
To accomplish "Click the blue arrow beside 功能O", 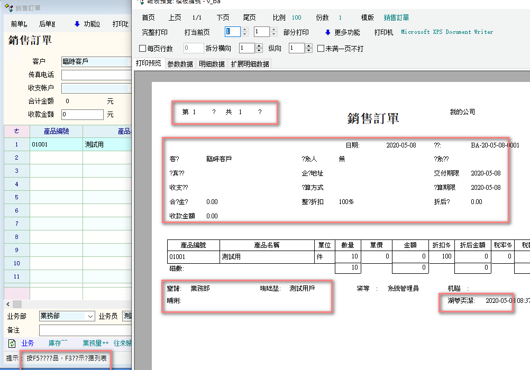I will click(x=77, y=24).
